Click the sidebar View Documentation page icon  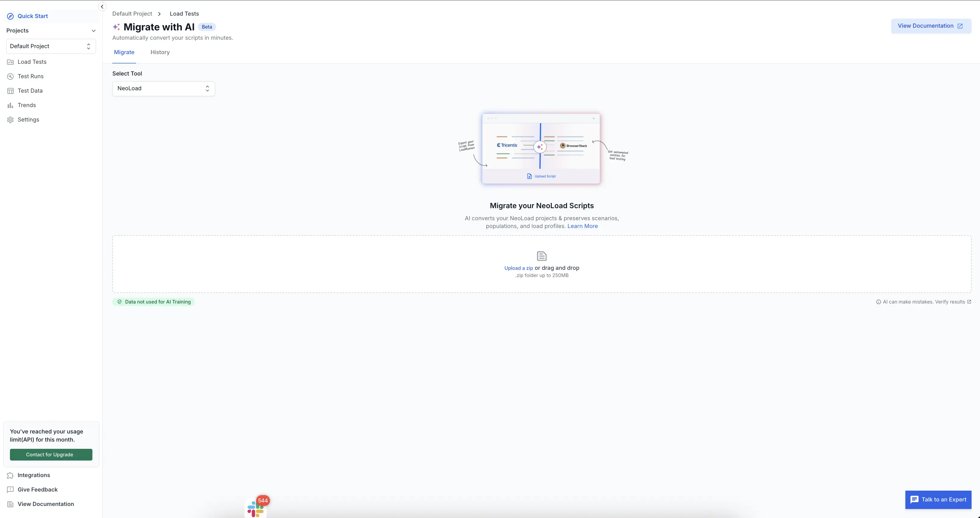tap(10, 504)
